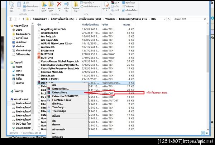The image size is (215, 145).
Task: Click the Copy path icon in the ribbon
Action: pos(24,6)
